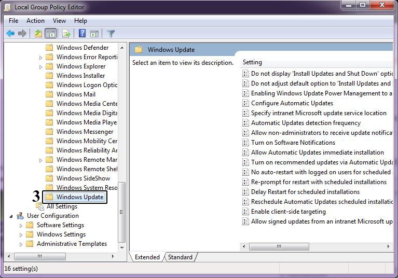Click the Export List toolbar icon
398x278 pixels.
point(66,33)
